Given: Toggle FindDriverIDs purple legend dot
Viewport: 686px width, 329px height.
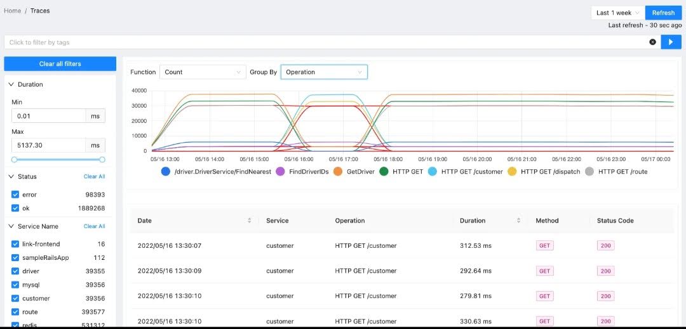Looking at the screenshot, I should (x=280, y=171).
